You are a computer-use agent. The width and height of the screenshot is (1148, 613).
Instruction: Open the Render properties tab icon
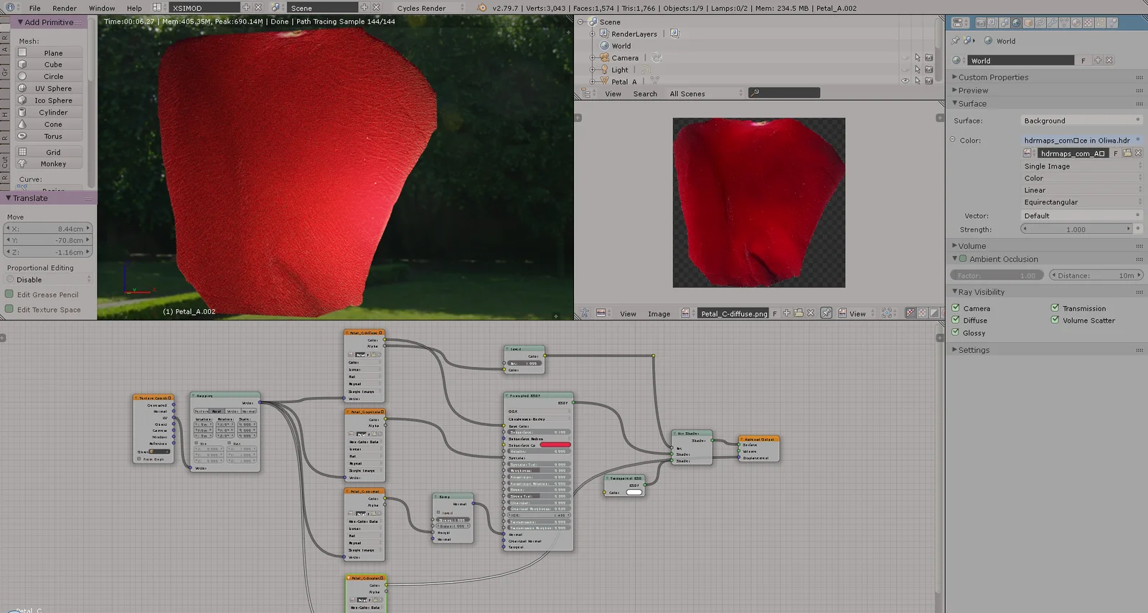981,23
